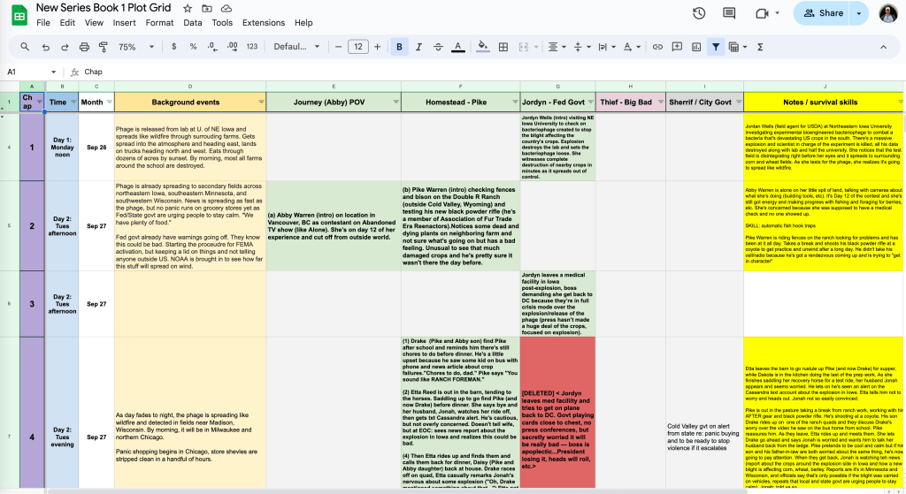Toggle bold formatting
This screenshot has height=494, width=906.
tap(399, 47)
